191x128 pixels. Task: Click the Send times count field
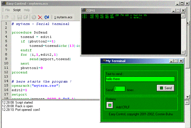(119, 89)
